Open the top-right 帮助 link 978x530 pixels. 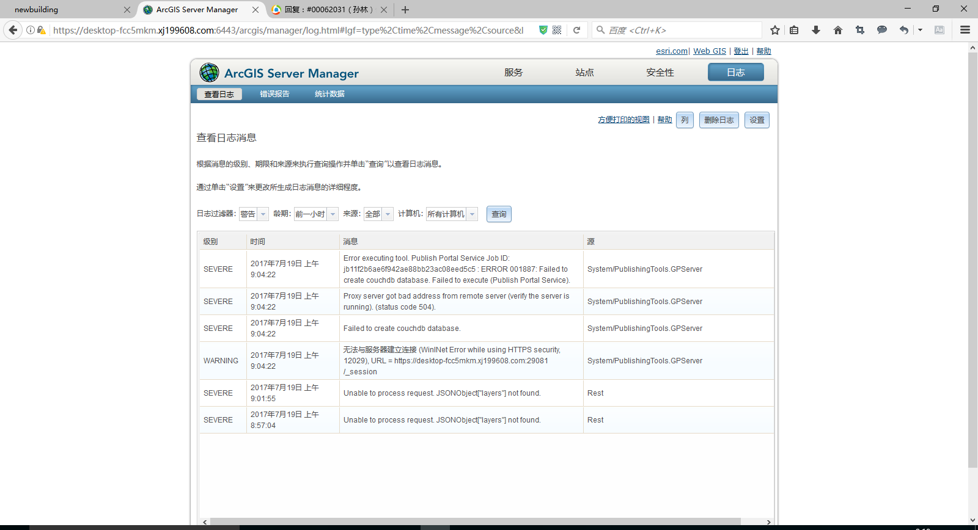click(x=763, y=51)
